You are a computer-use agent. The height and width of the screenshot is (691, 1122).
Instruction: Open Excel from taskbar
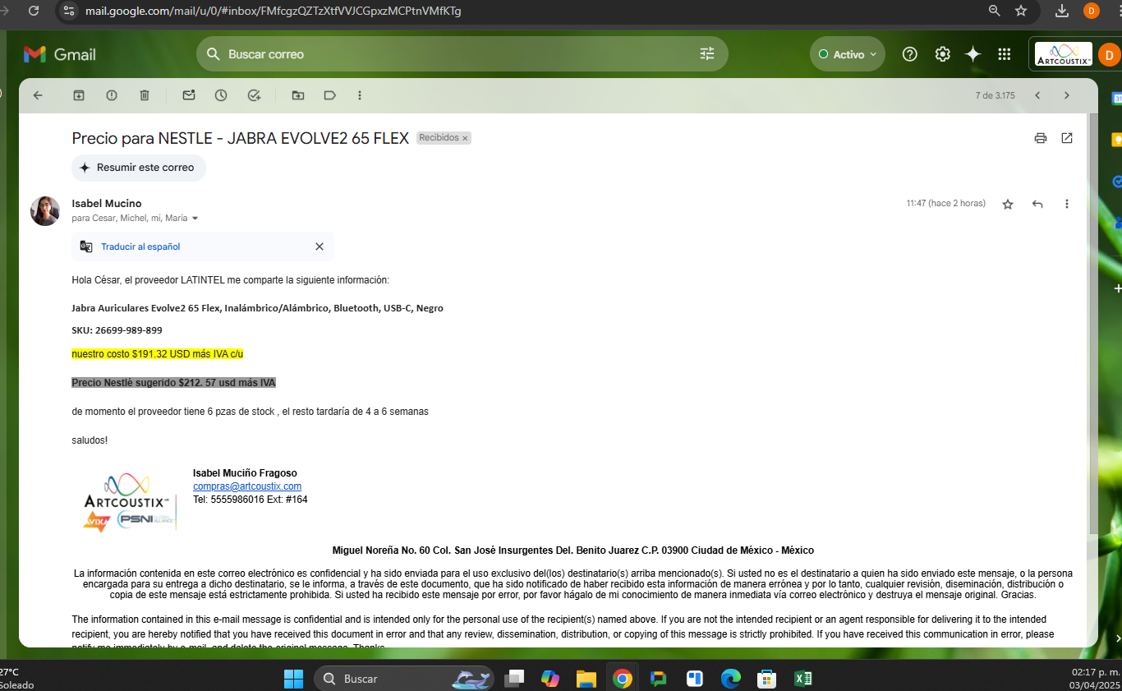coord(802,679)
